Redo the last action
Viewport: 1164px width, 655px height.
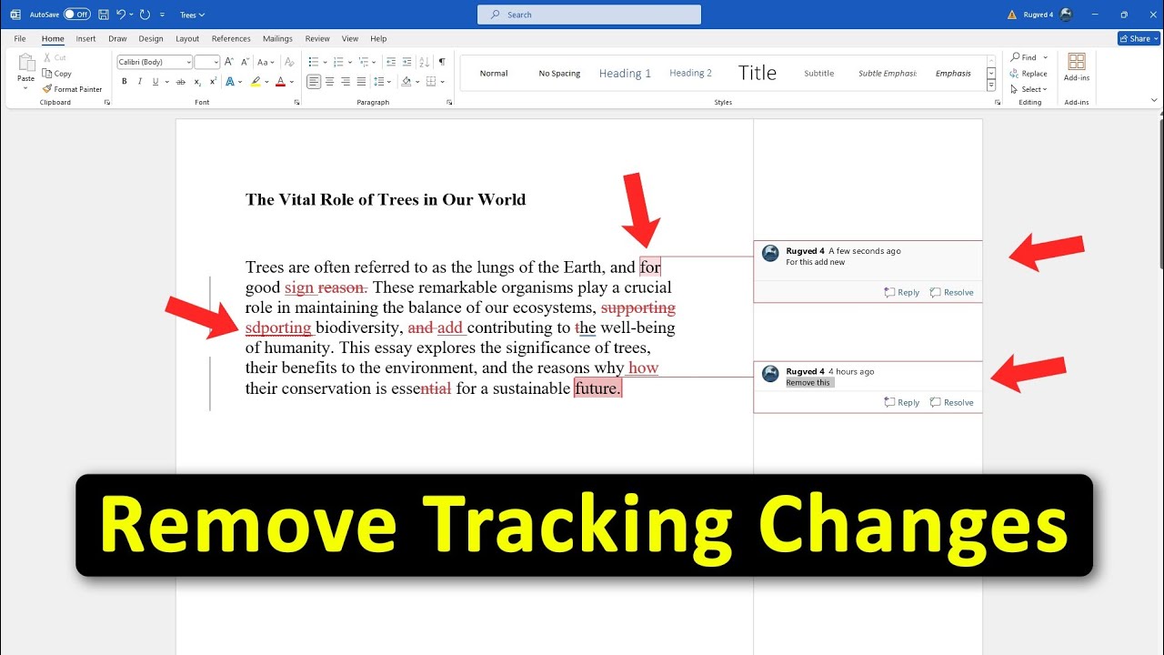145,15
